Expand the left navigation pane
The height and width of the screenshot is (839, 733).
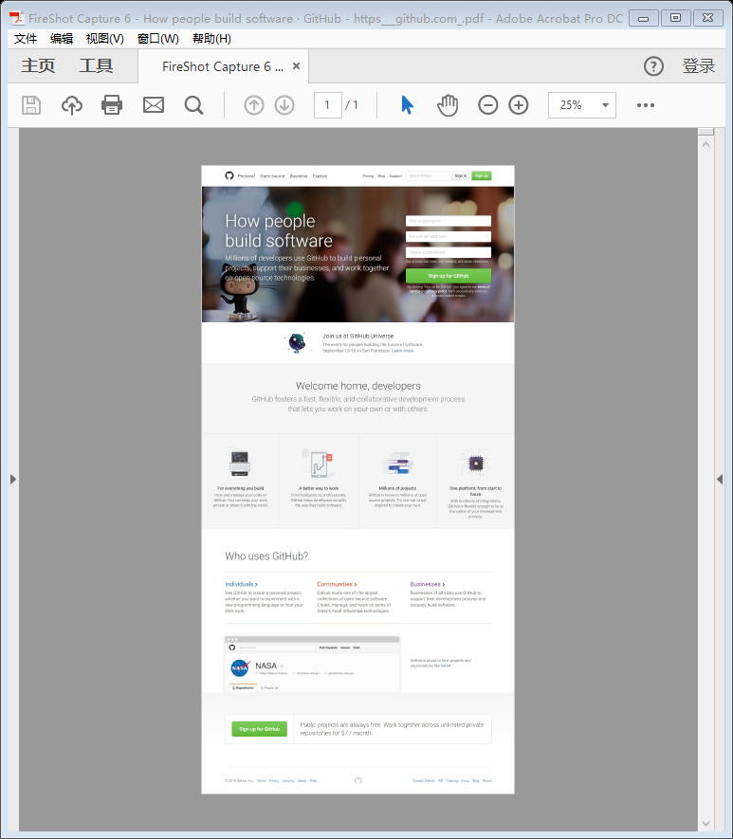click(13, 479)
